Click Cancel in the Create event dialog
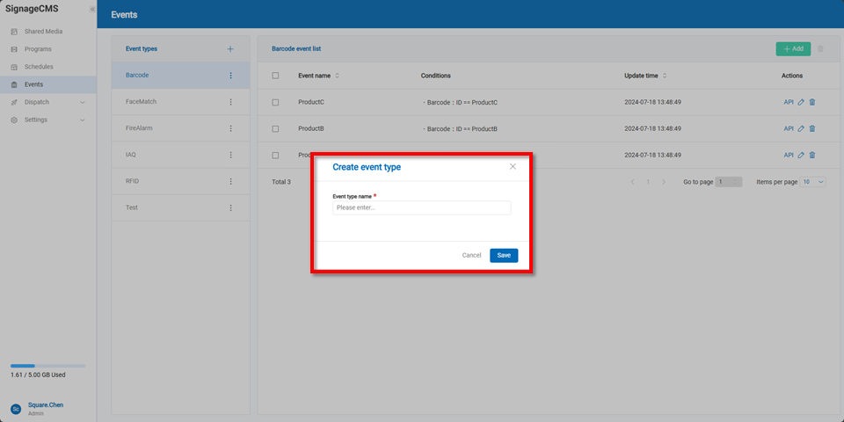Screen dimensions: 844x422 (471, 255)
